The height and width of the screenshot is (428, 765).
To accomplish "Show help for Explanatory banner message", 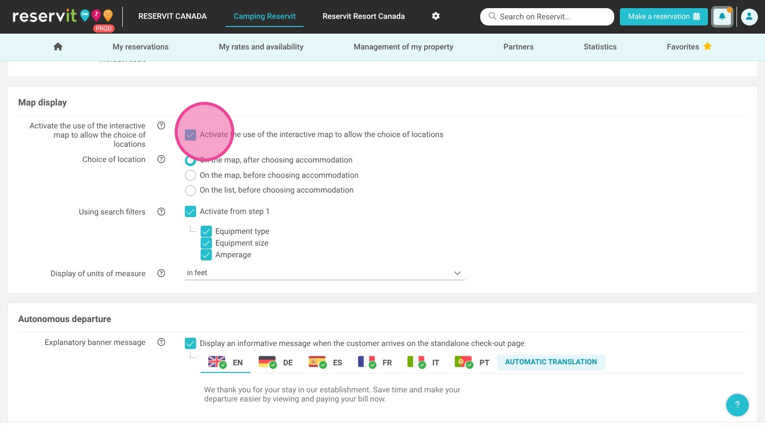I will click(x=161, y=342).
